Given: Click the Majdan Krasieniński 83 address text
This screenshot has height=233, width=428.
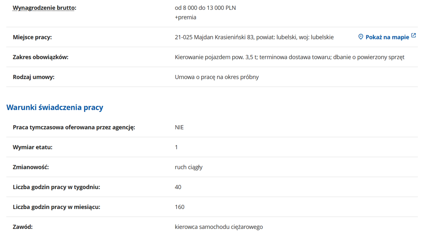Looking at the screenshot, I should pyautogui.click(x=254, y=37).
